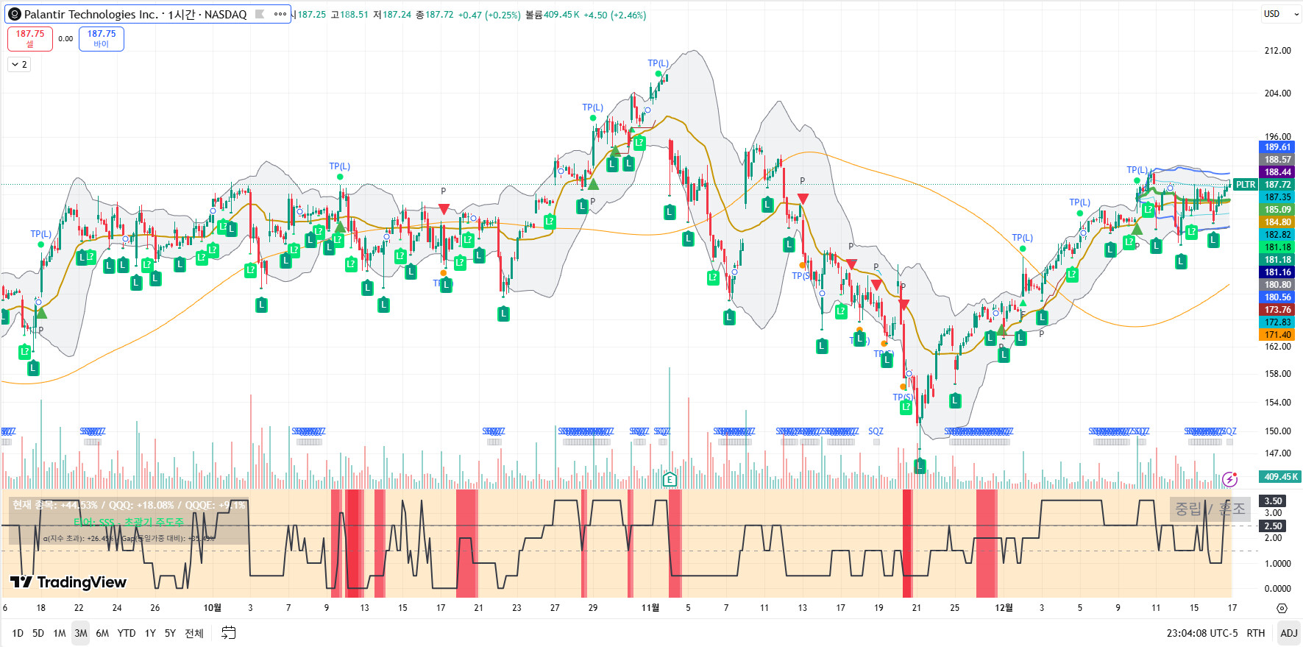Image resolution: width=1303 pixels, height=647 pixels.
Task: Click the 204.00 price scale value
Action: pos(1278,93)
